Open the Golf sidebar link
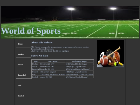 [20, 86]
